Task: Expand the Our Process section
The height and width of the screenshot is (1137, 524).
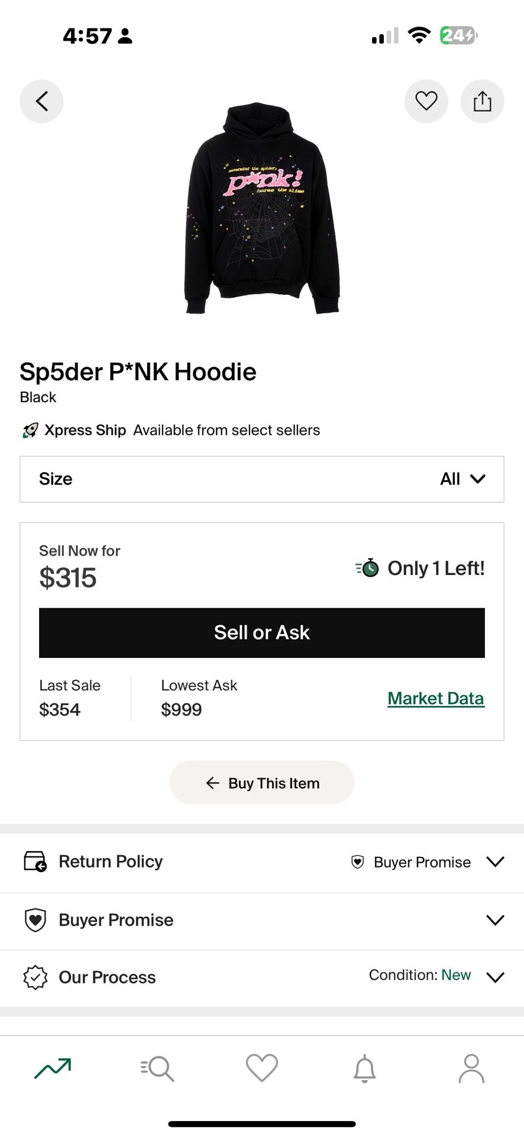Action: tap(494, 977)
